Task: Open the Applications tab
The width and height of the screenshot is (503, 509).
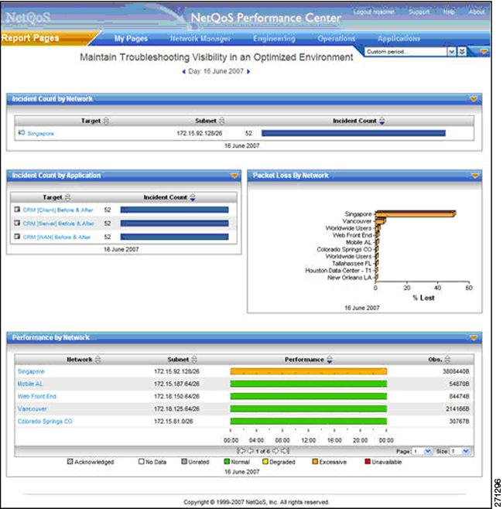Action: pos(399,39)
